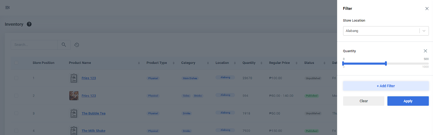Open The Bubble Tea product link
The height and width of the screenshot is (135, 433).
(x=94, y=113)
